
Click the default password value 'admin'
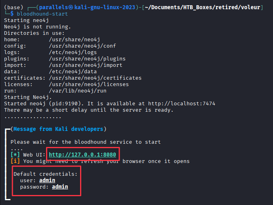(60, 187)
